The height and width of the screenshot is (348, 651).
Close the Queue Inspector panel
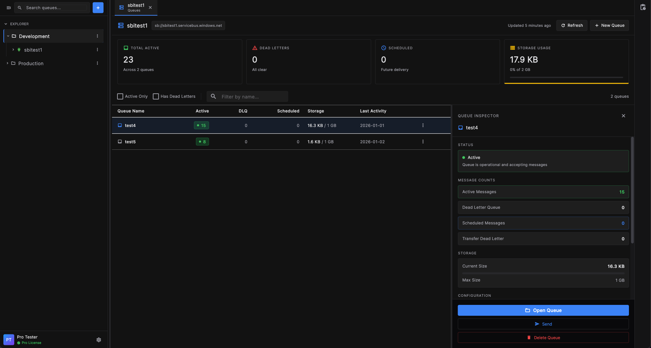(x=623, y=116)
